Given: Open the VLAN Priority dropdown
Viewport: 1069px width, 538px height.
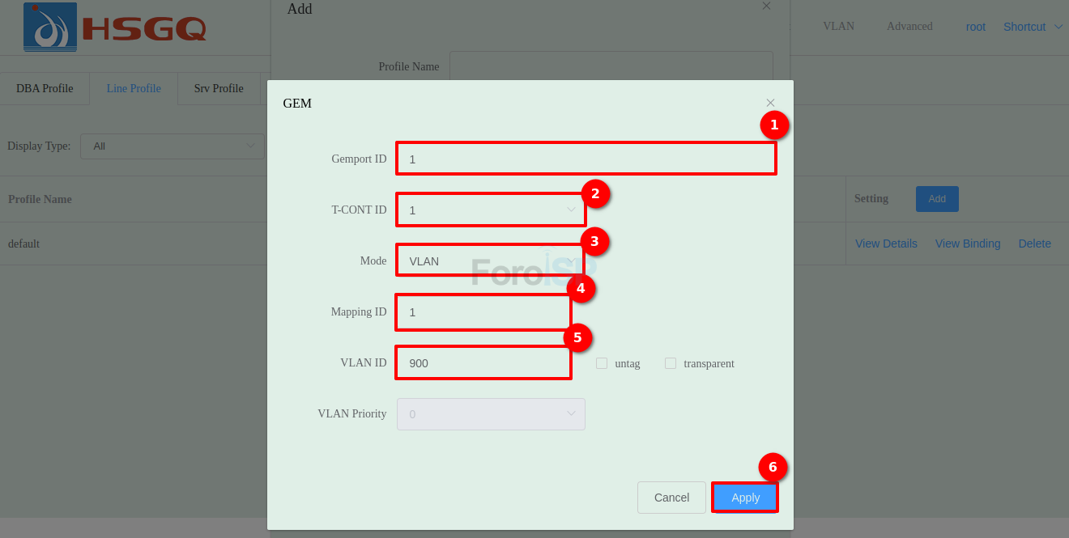Looking at the screenshot, I should click(x=490, y=413).
